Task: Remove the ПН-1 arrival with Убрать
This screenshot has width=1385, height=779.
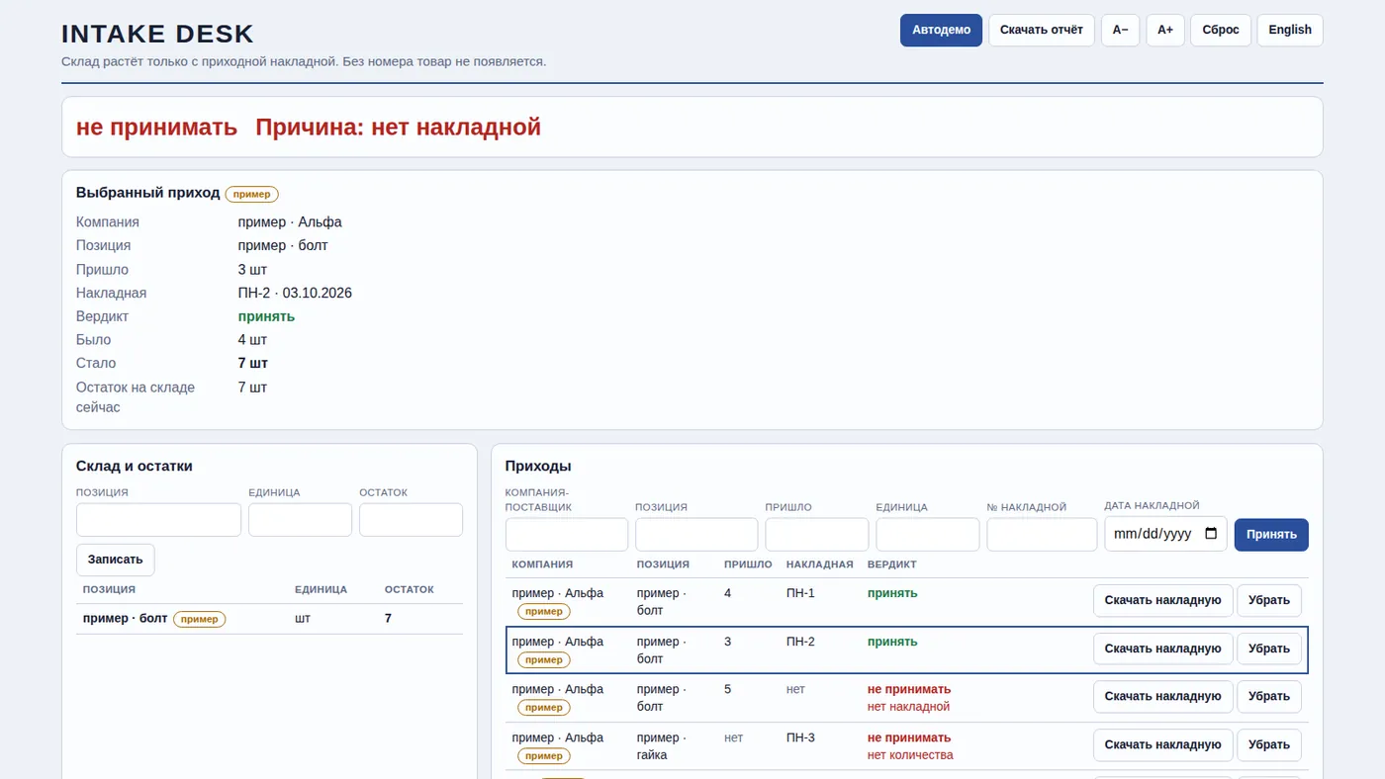Action: click(x=1269, y=600)
